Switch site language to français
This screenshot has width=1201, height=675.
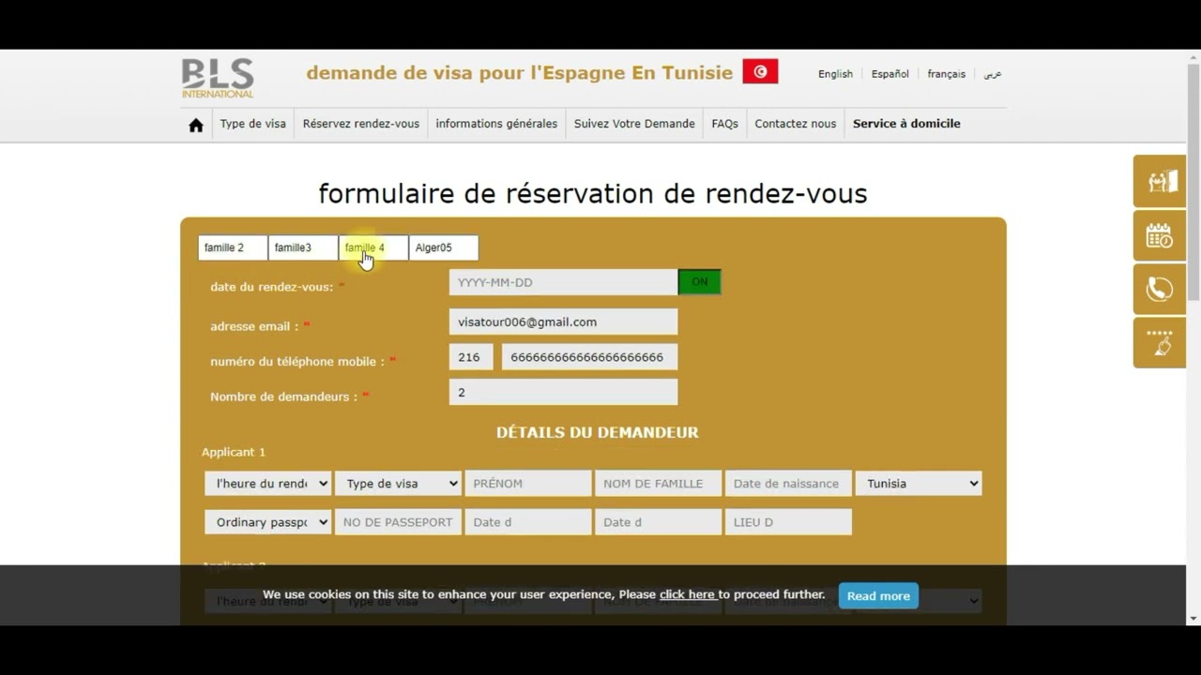[x=947, y=74]
